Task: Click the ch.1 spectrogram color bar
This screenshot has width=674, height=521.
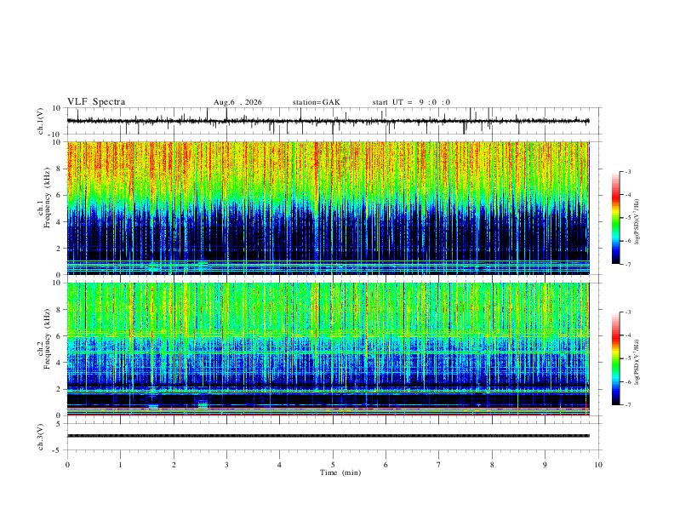Action: [x=615, y=218]
